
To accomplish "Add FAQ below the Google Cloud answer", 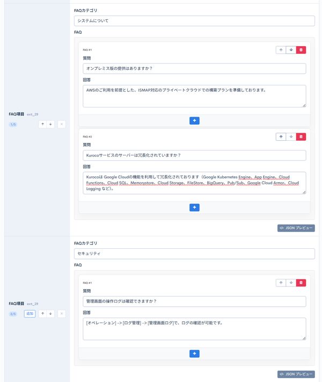I will pos(194,207).
